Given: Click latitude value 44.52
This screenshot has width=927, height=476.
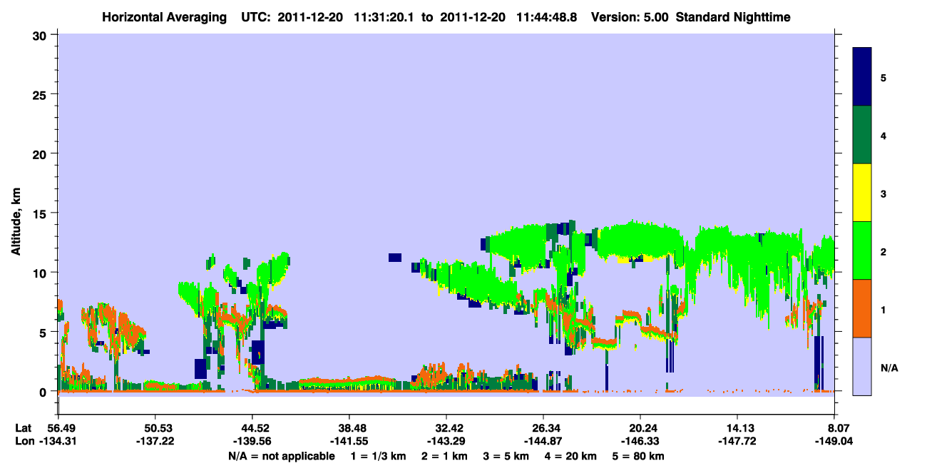Looking at the screenshot, I should [252, 428].
